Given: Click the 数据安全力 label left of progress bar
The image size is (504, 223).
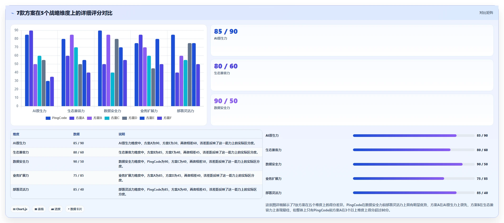Looking at the screenshot, I should 273,164.
